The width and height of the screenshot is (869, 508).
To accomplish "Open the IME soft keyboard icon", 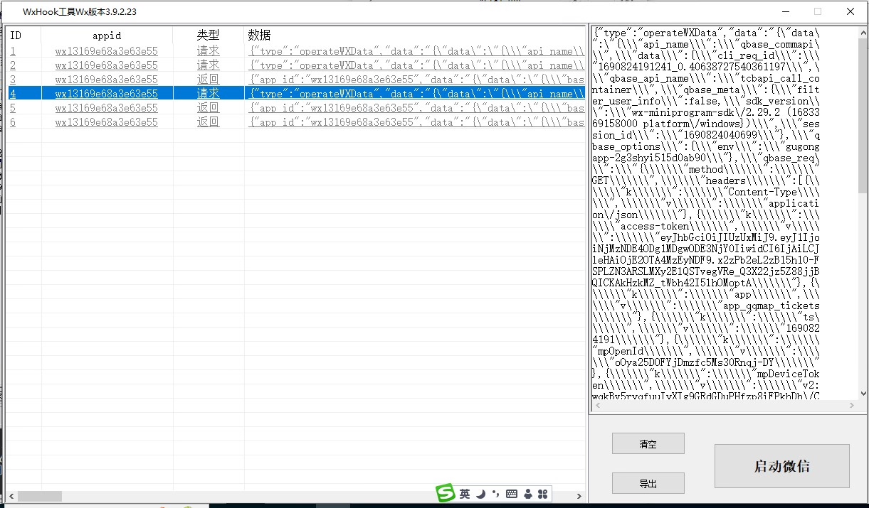I will point(512,494).
